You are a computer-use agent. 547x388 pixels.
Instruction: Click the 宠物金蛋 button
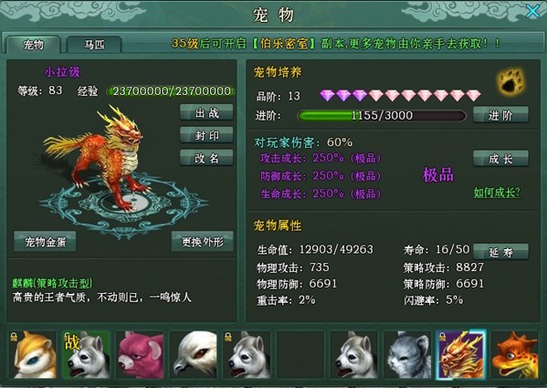click(x=45, y=241)
